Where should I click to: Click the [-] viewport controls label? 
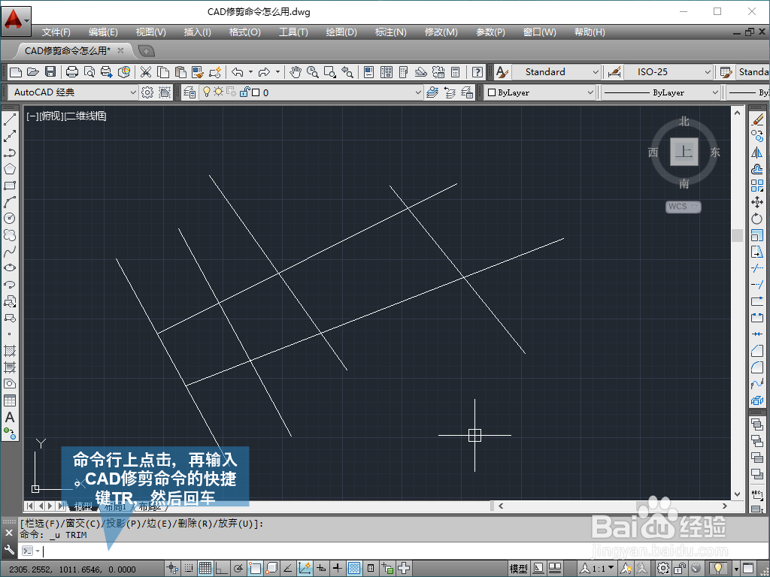point(32,116)
